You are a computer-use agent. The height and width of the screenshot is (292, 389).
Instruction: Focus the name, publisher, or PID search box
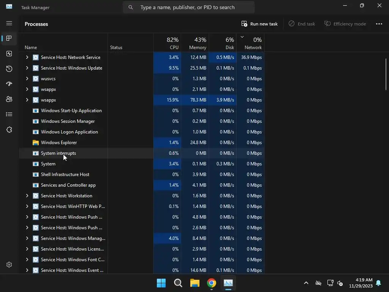point(189,8)
